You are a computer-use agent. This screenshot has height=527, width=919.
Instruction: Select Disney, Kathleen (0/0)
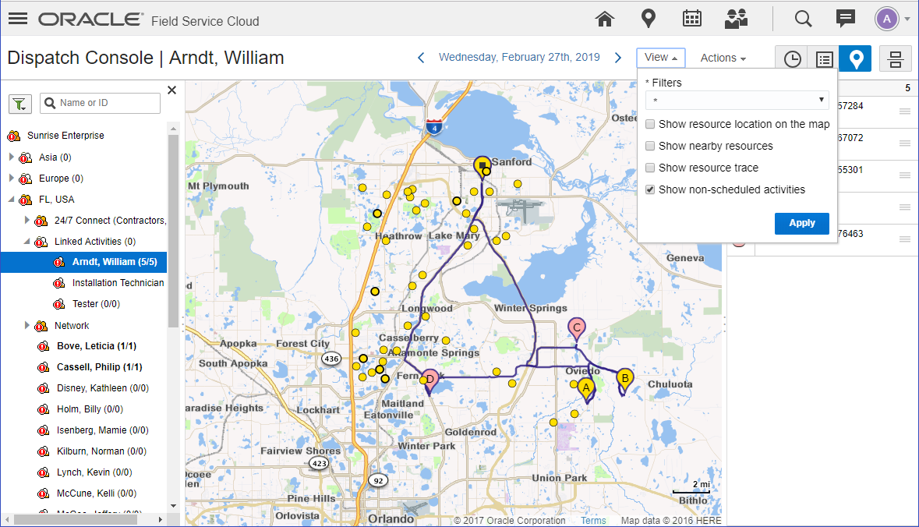[x=103, y=389]
